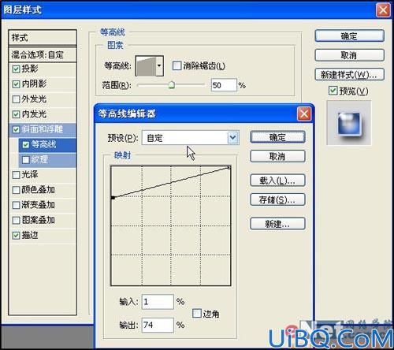394x350 pixels.
Task: Enable the 渐变叠加 checkbox
Action: tap(16, 205)
